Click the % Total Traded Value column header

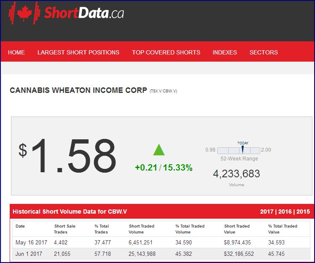[x=283, y=229]
